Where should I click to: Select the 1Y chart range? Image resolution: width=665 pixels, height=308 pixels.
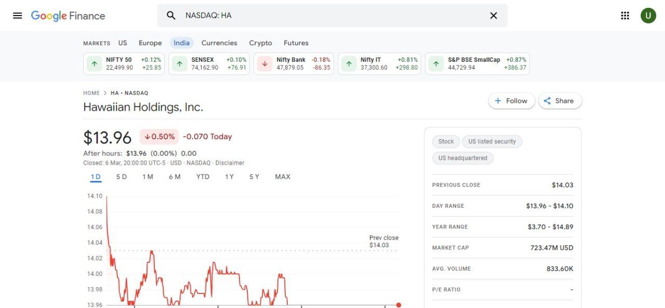(229, 177)
